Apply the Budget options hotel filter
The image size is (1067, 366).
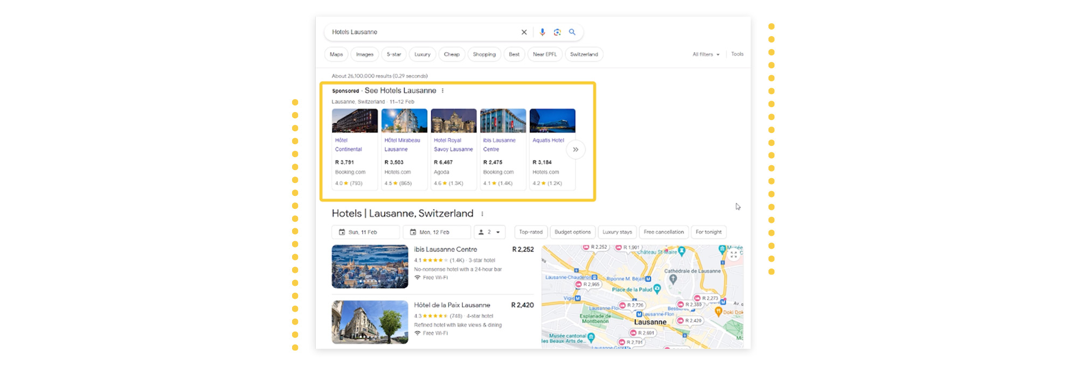click(x=573, y=232)
